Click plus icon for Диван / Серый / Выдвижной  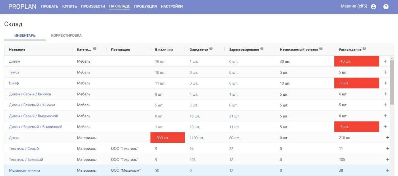pos(385,116)
